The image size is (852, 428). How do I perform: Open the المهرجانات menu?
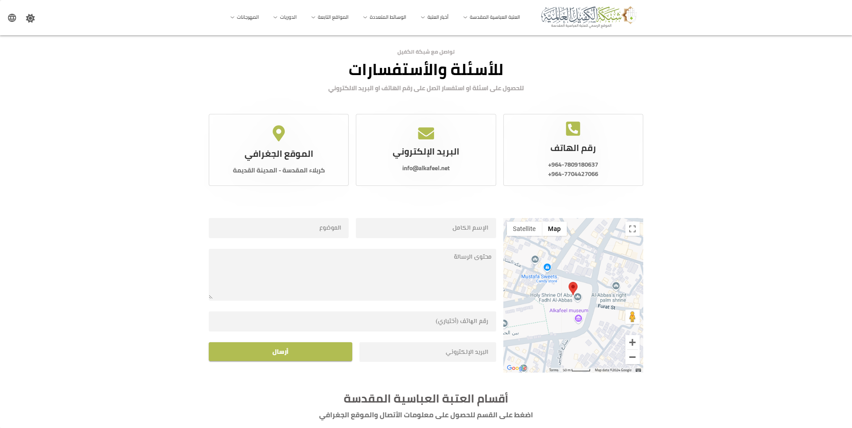tap(245, 17)
